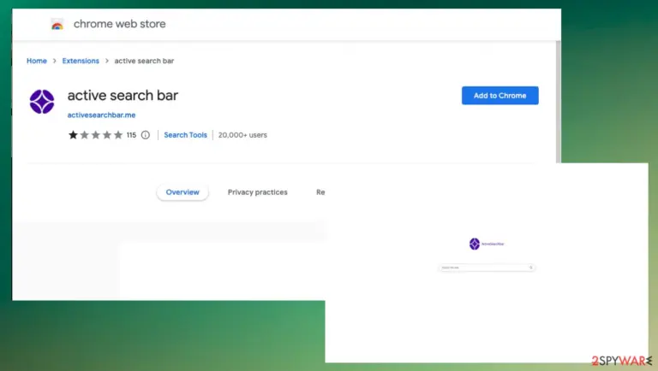
Task: Click the Chrome Web Store rainbow logo
Action: (57, 24)
